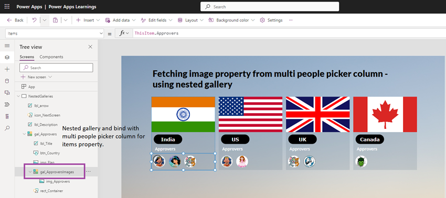This screenshot has height=198, width=446.
Task: Select the Tree view layers icon
Action: 7,58
